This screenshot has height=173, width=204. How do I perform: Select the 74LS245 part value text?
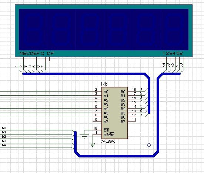click(x=108, y=141)
